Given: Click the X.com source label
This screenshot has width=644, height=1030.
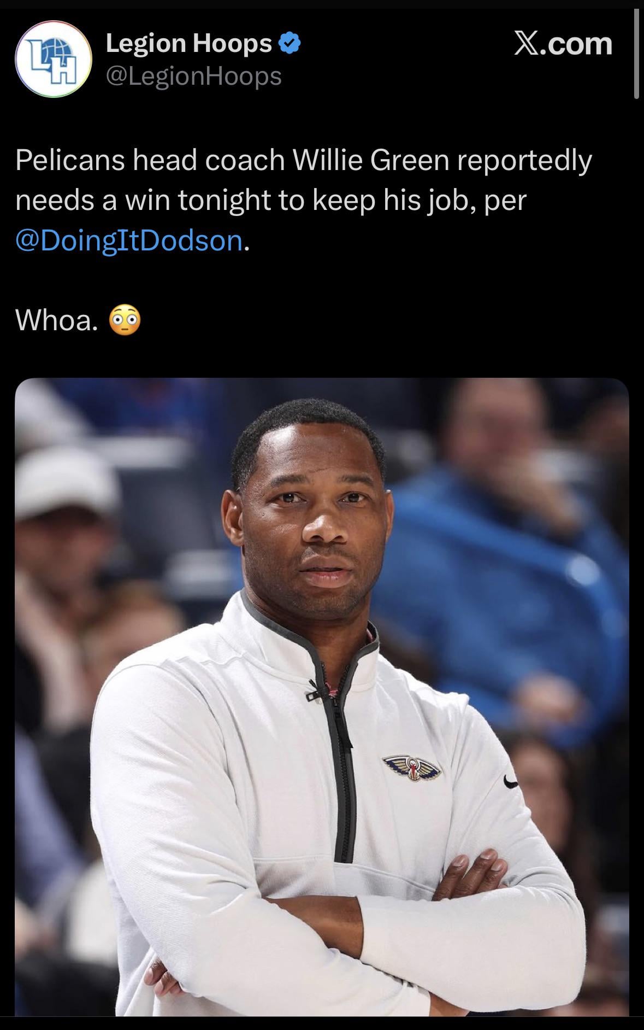Looking at the screenshot, I should pyautogui.click(x=563, y=44).
